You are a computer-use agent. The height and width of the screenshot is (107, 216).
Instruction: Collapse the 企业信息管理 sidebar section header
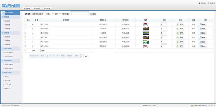10,49
